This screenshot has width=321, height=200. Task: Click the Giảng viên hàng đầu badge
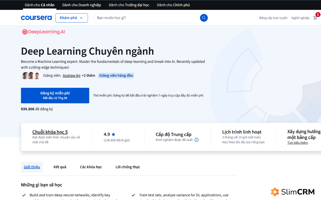116,75
